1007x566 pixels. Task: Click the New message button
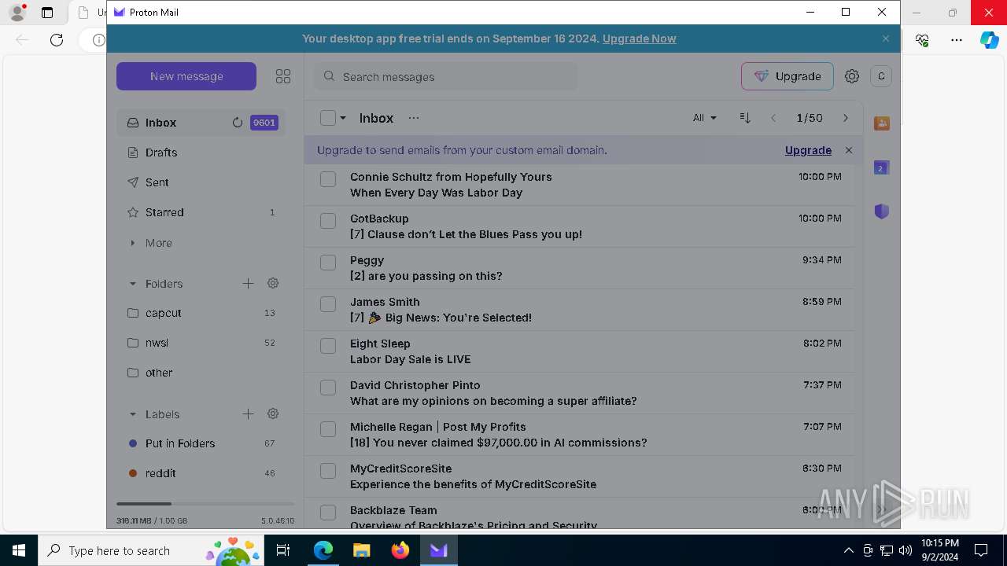pyautogui.click(x=186, y=76)
